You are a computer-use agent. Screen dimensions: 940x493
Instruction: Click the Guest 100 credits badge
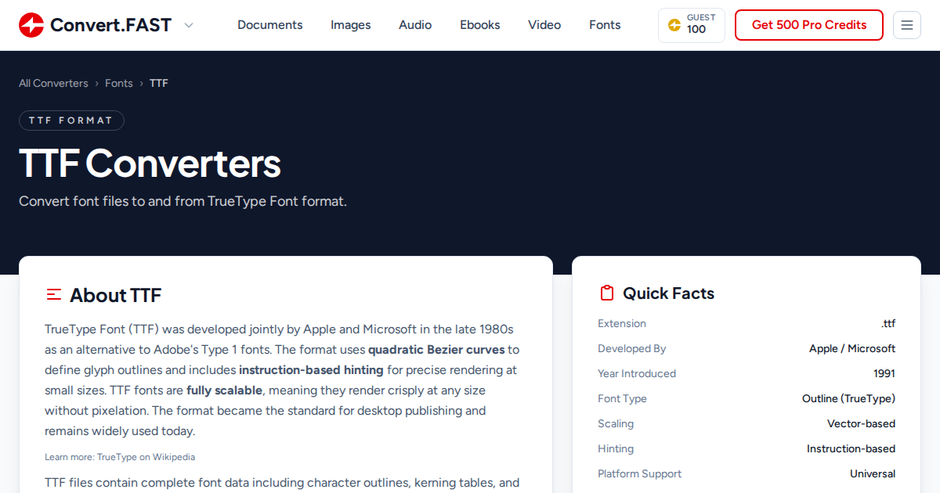[692, 25]
